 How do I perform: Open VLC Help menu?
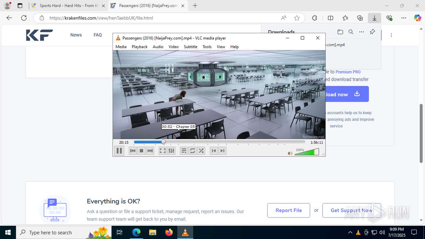tap(234, 47)
